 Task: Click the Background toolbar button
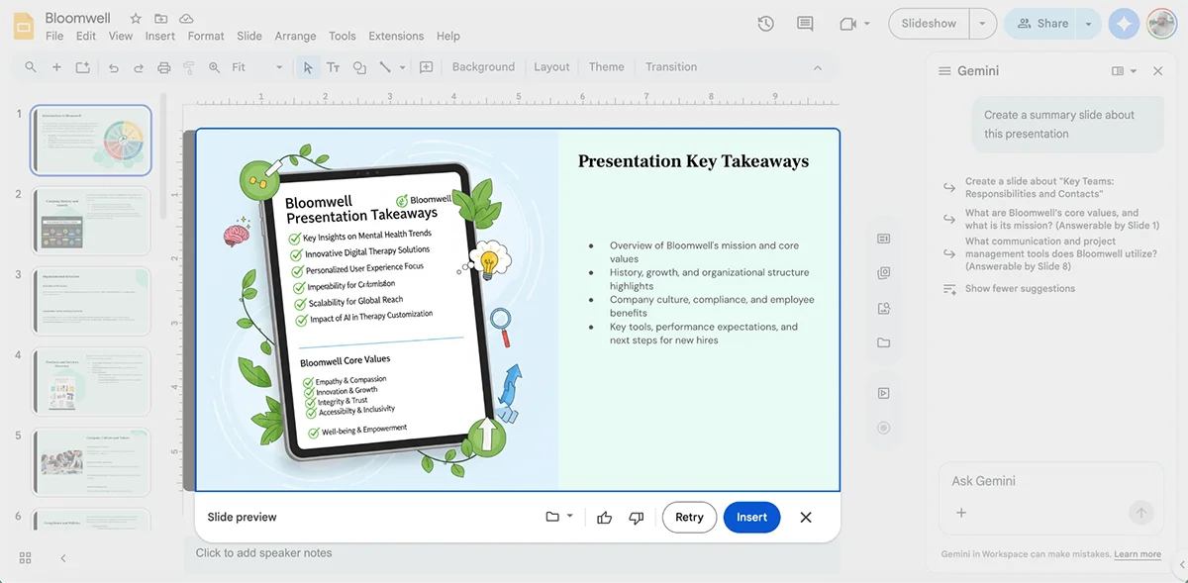coord(483,67)
